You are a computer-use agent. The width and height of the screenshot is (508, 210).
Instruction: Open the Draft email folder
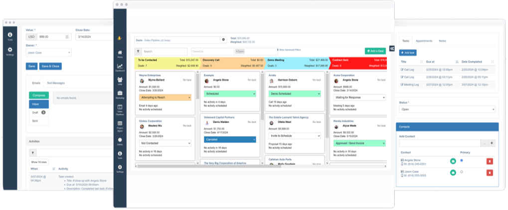click(x=39, y=112)
